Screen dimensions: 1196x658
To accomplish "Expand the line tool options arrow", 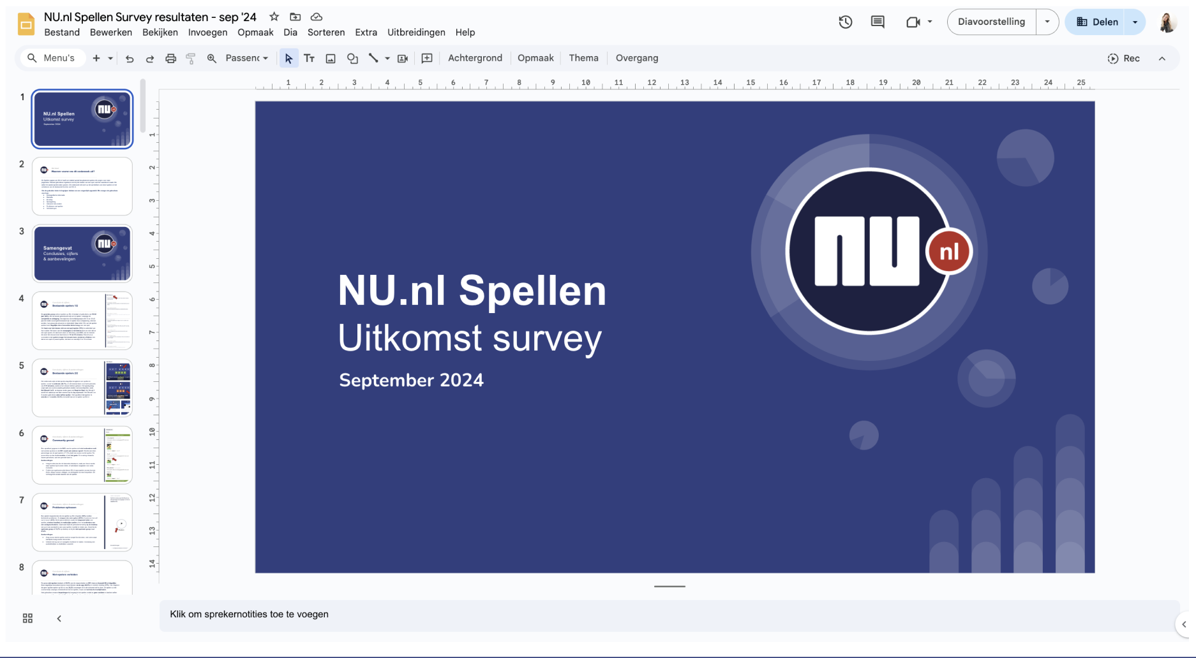I will click(387, 58).
